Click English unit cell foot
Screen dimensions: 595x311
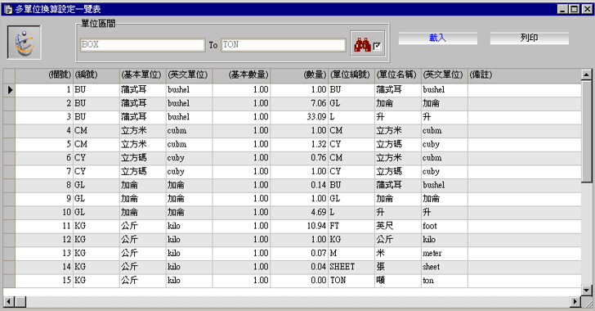tap(444, 226)
